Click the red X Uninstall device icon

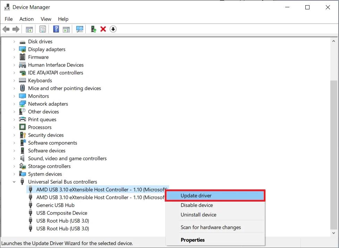103,29
